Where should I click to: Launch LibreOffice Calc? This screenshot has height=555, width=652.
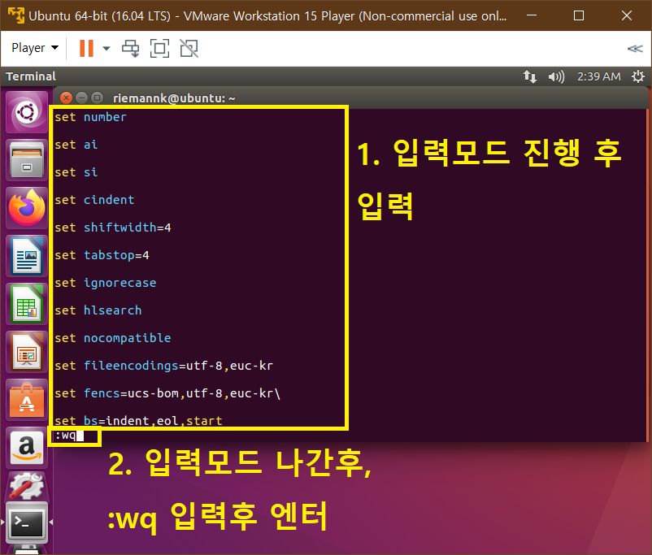click(27, 304)
